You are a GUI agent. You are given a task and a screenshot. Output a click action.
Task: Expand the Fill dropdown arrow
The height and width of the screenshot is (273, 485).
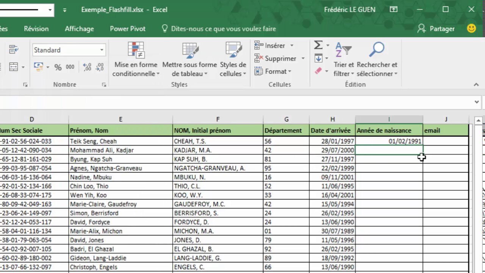327,58
